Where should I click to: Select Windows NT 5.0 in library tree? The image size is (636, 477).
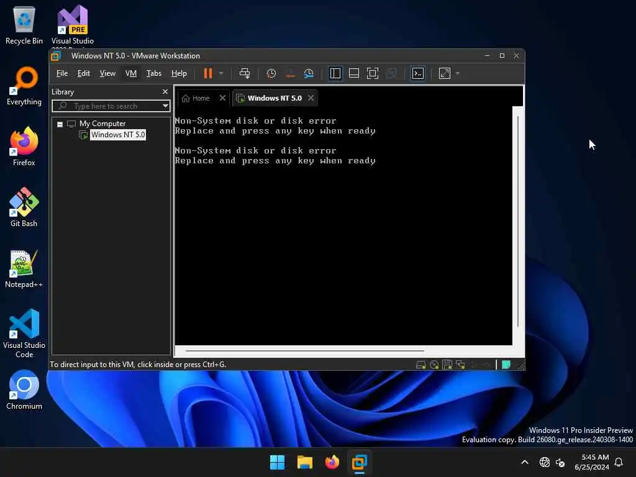[x=117, y=135]
